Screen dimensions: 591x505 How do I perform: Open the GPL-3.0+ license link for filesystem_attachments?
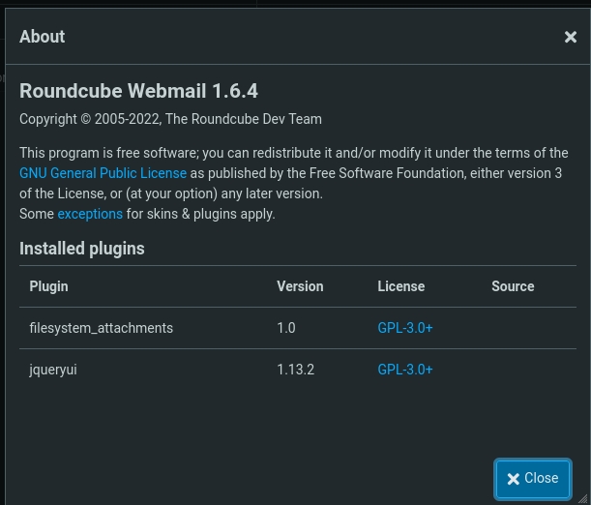[x=404, y=328]
